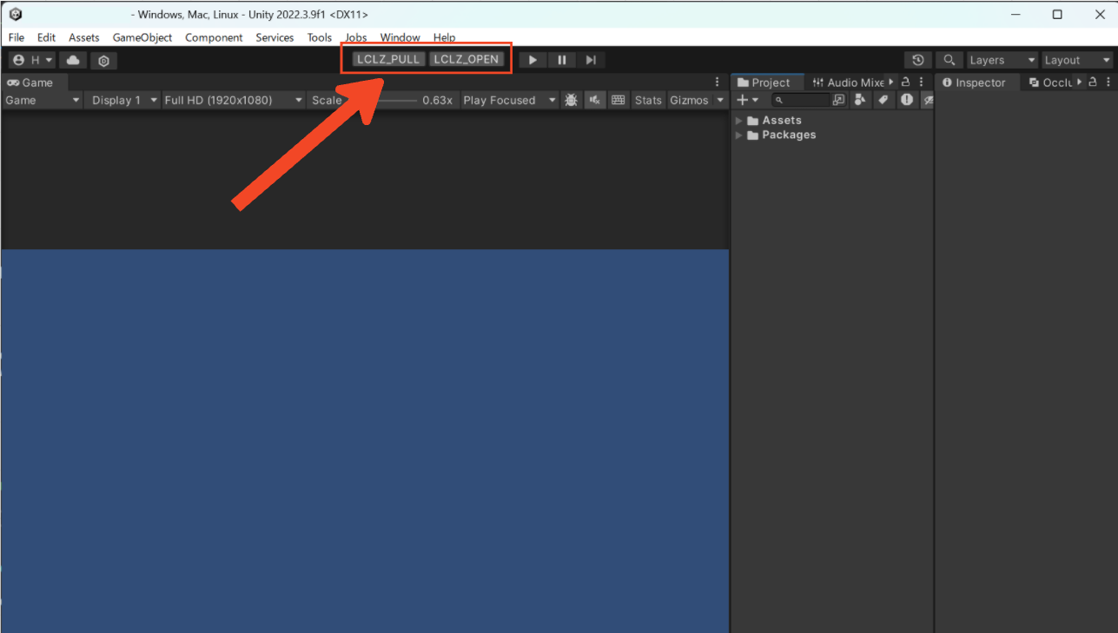Open the Help menu
Screen dimensions: 1118x633
tap(444, 37)
